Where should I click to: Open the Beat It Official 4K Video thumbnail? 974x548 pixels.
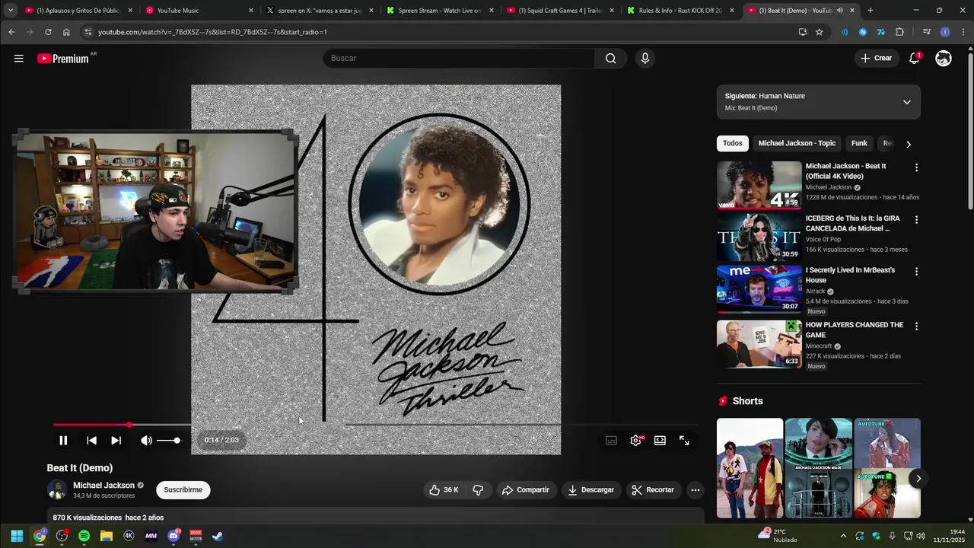point(759,185)
